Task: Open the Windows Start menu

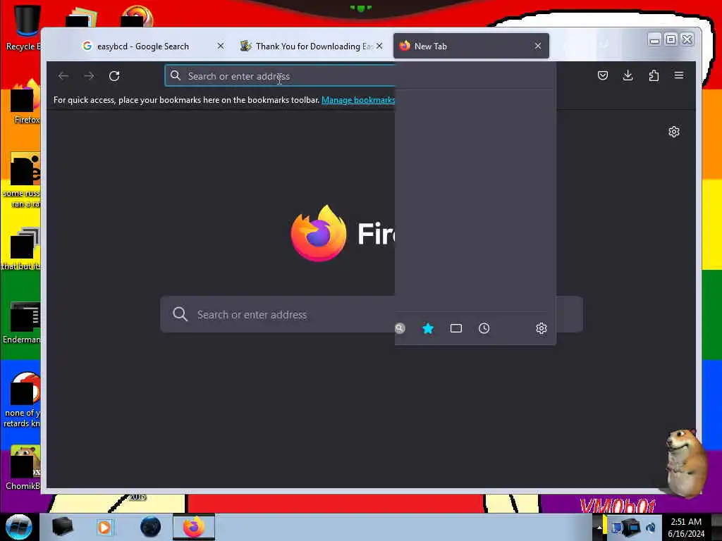Action: click(19, 527)
